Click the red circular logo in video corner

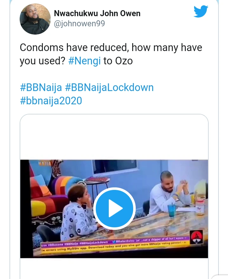[x=197, y=236]
